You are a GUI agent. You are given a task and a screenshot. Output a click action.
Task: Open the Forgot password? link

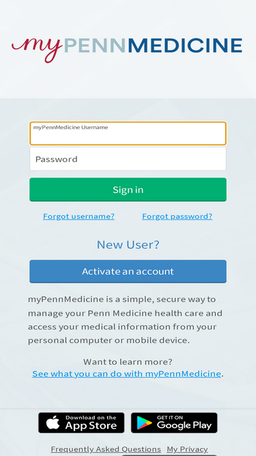click(177, 216)
